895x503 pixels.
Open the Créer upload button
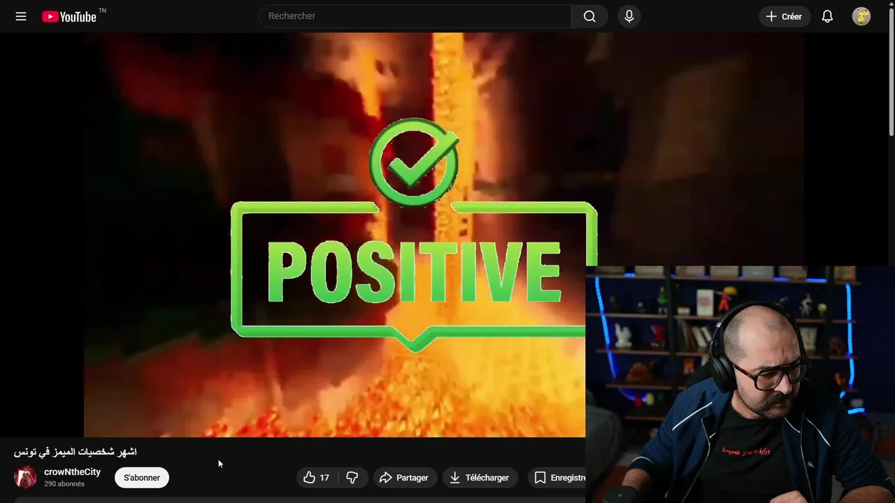(x=785, y=16)
